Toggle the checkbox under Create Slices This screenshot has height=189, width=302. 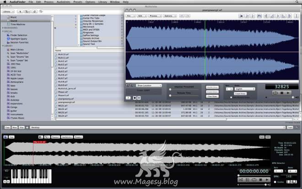[x=231, y=97]
